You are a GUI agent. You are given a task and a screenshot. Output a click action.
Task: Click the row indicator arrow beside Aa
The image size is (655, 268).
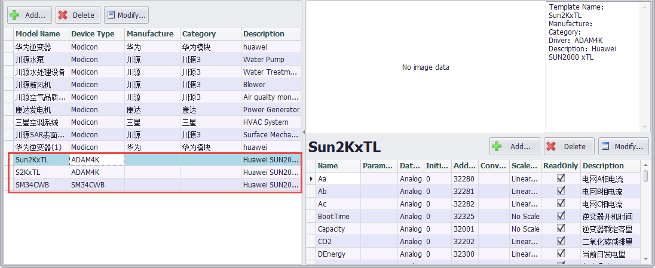point(311,178)
